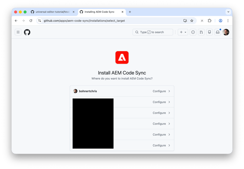The image size is (244, 169).
Task: Open the create new plus dropdown
Action: click(x=183, y=32)
